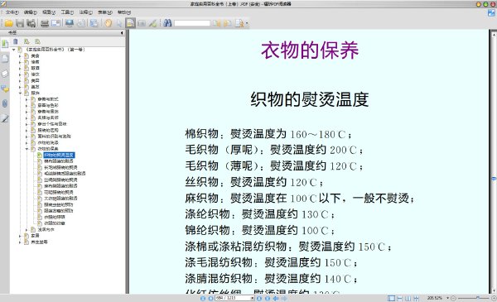
Task: Go to the next page via status bar
Action: pyautogui.click(x=259, y=298)
